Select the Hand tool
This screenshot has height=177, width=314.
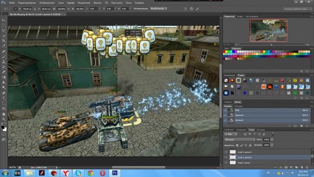(3, 114)
